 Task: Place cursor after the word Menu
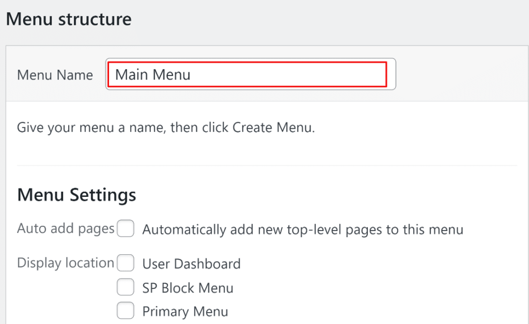[191, 74]
